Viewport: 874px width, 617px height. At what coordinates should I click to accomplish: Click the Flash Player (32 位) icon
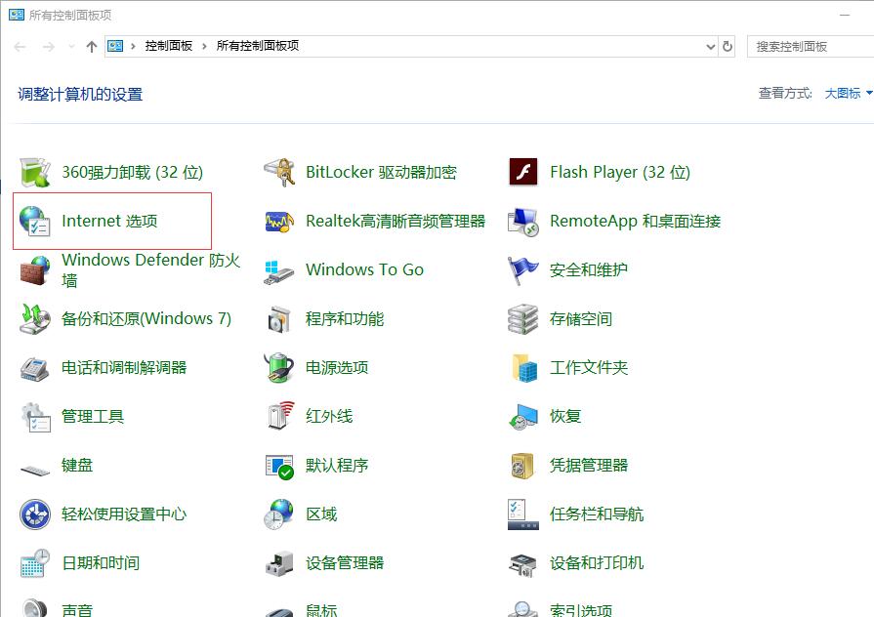point(523,173)
